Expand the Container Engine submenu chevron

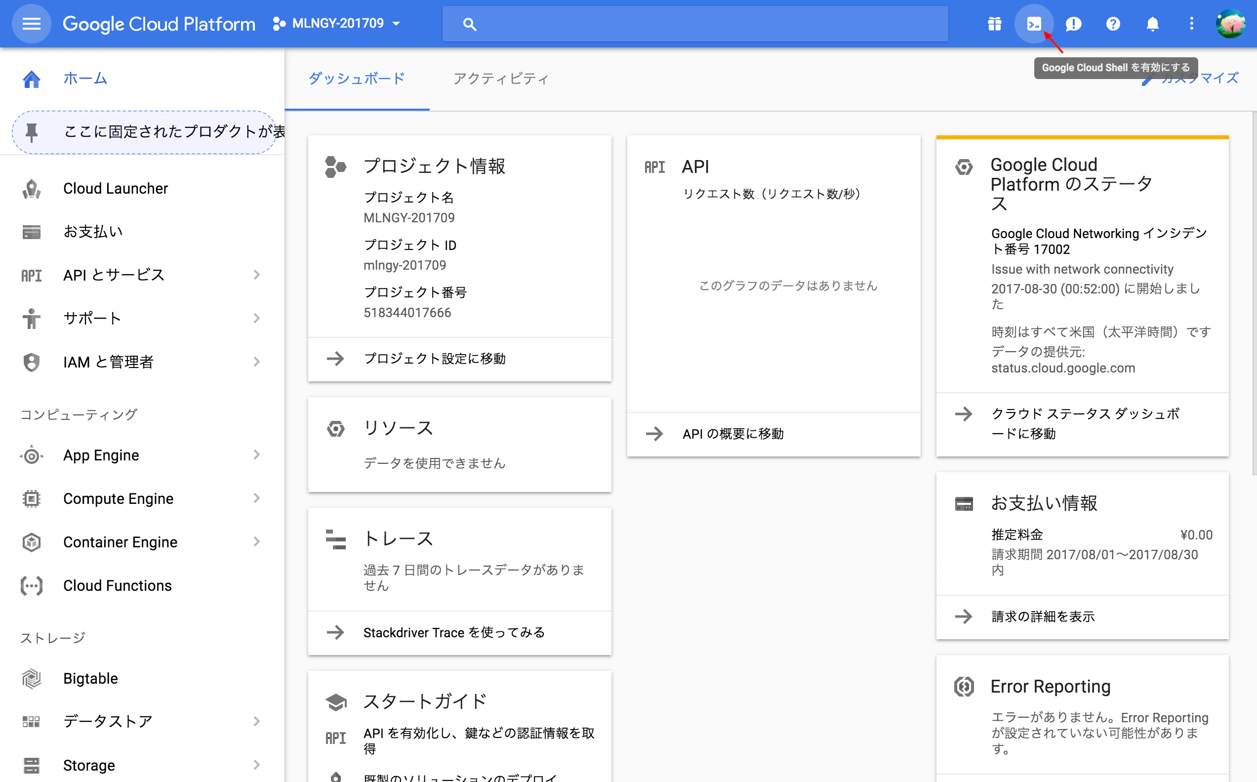(x=256, y=541)
